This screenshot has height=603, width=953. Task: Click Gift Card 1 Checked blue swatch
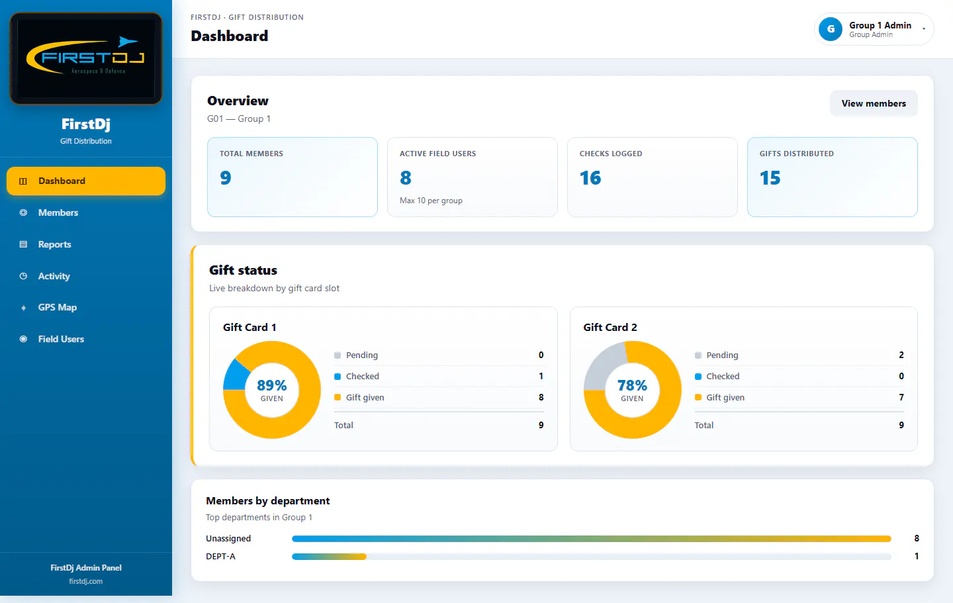[338, 377]
